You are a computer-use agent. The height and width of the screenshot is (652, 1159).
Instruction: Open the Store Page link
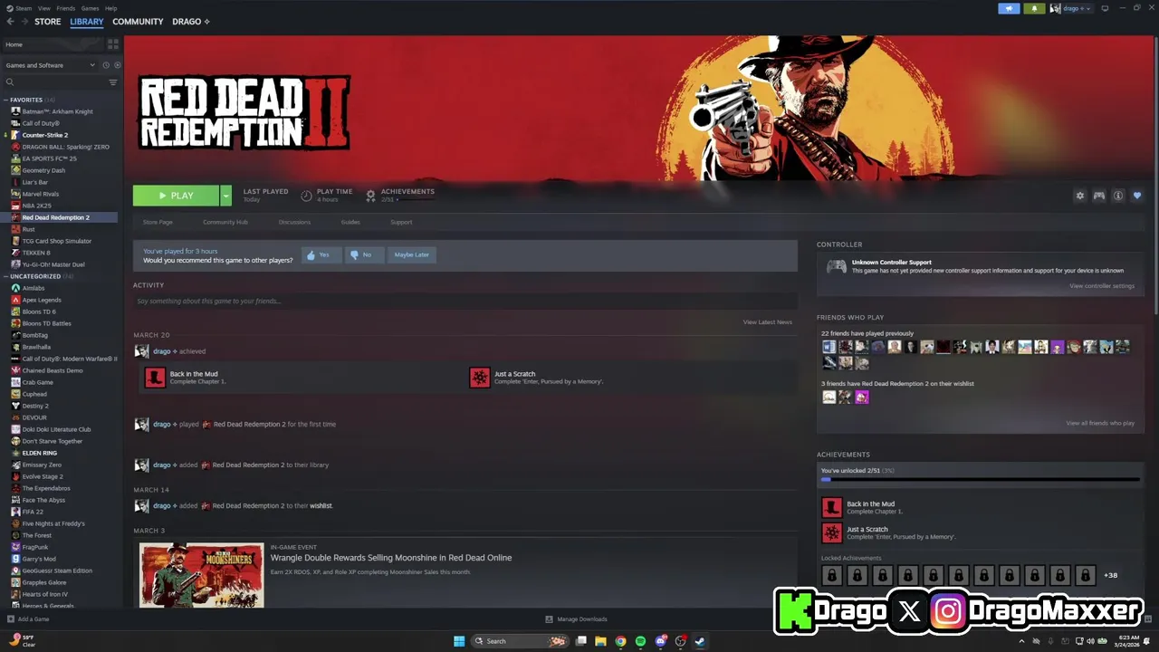tap(158, 222)
